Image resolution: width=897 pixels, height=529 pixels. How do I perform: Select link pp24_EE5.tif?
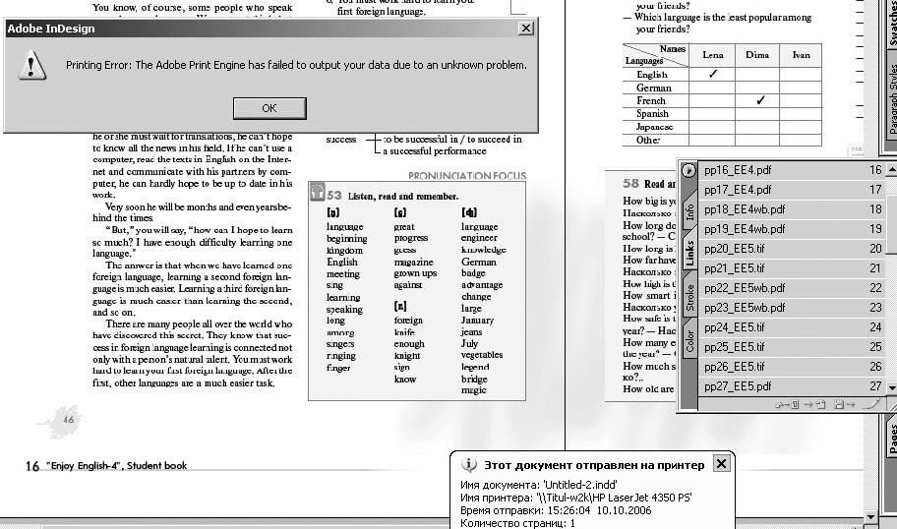point(793,327)
